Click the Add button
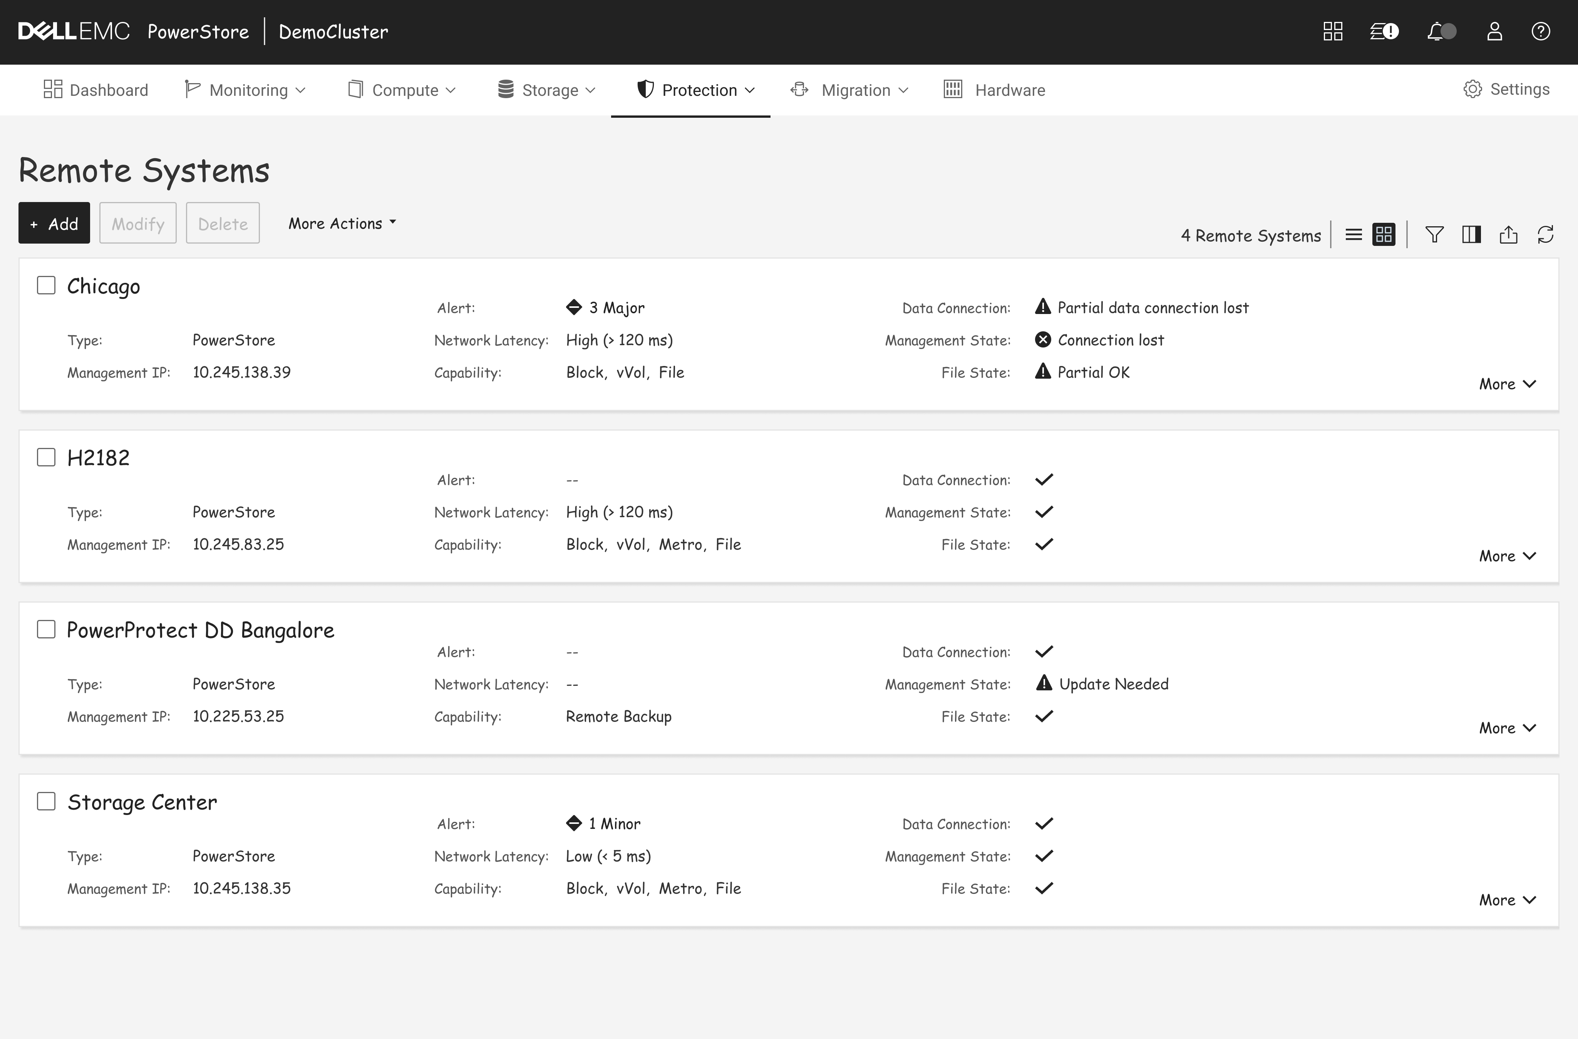The height and width of the screenshot is (1039, 1578). (54, 223)
